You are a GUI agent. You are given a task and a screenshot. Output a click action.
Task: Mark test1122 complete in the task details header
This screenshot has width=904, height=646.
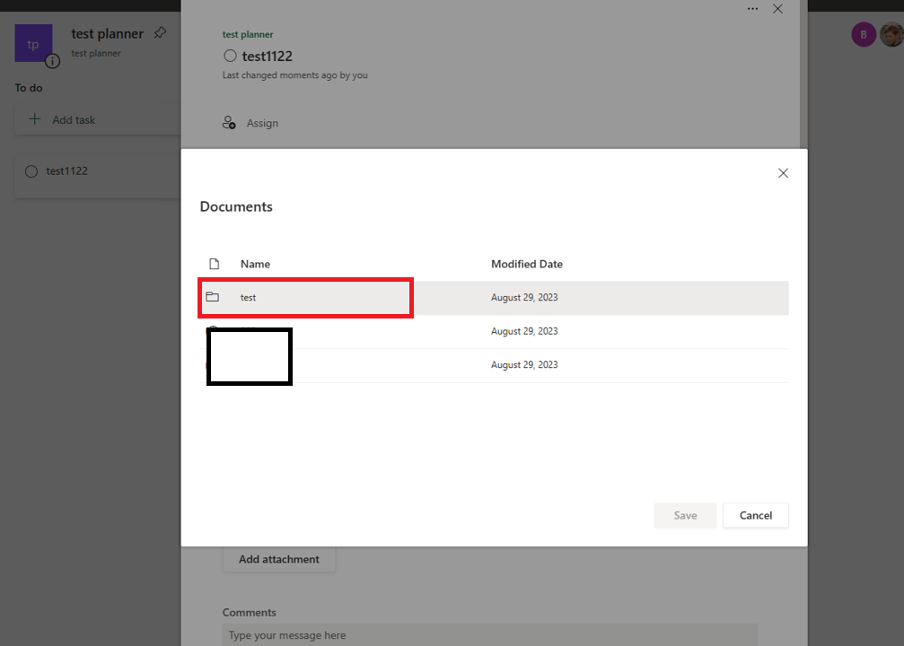(230, 56)
